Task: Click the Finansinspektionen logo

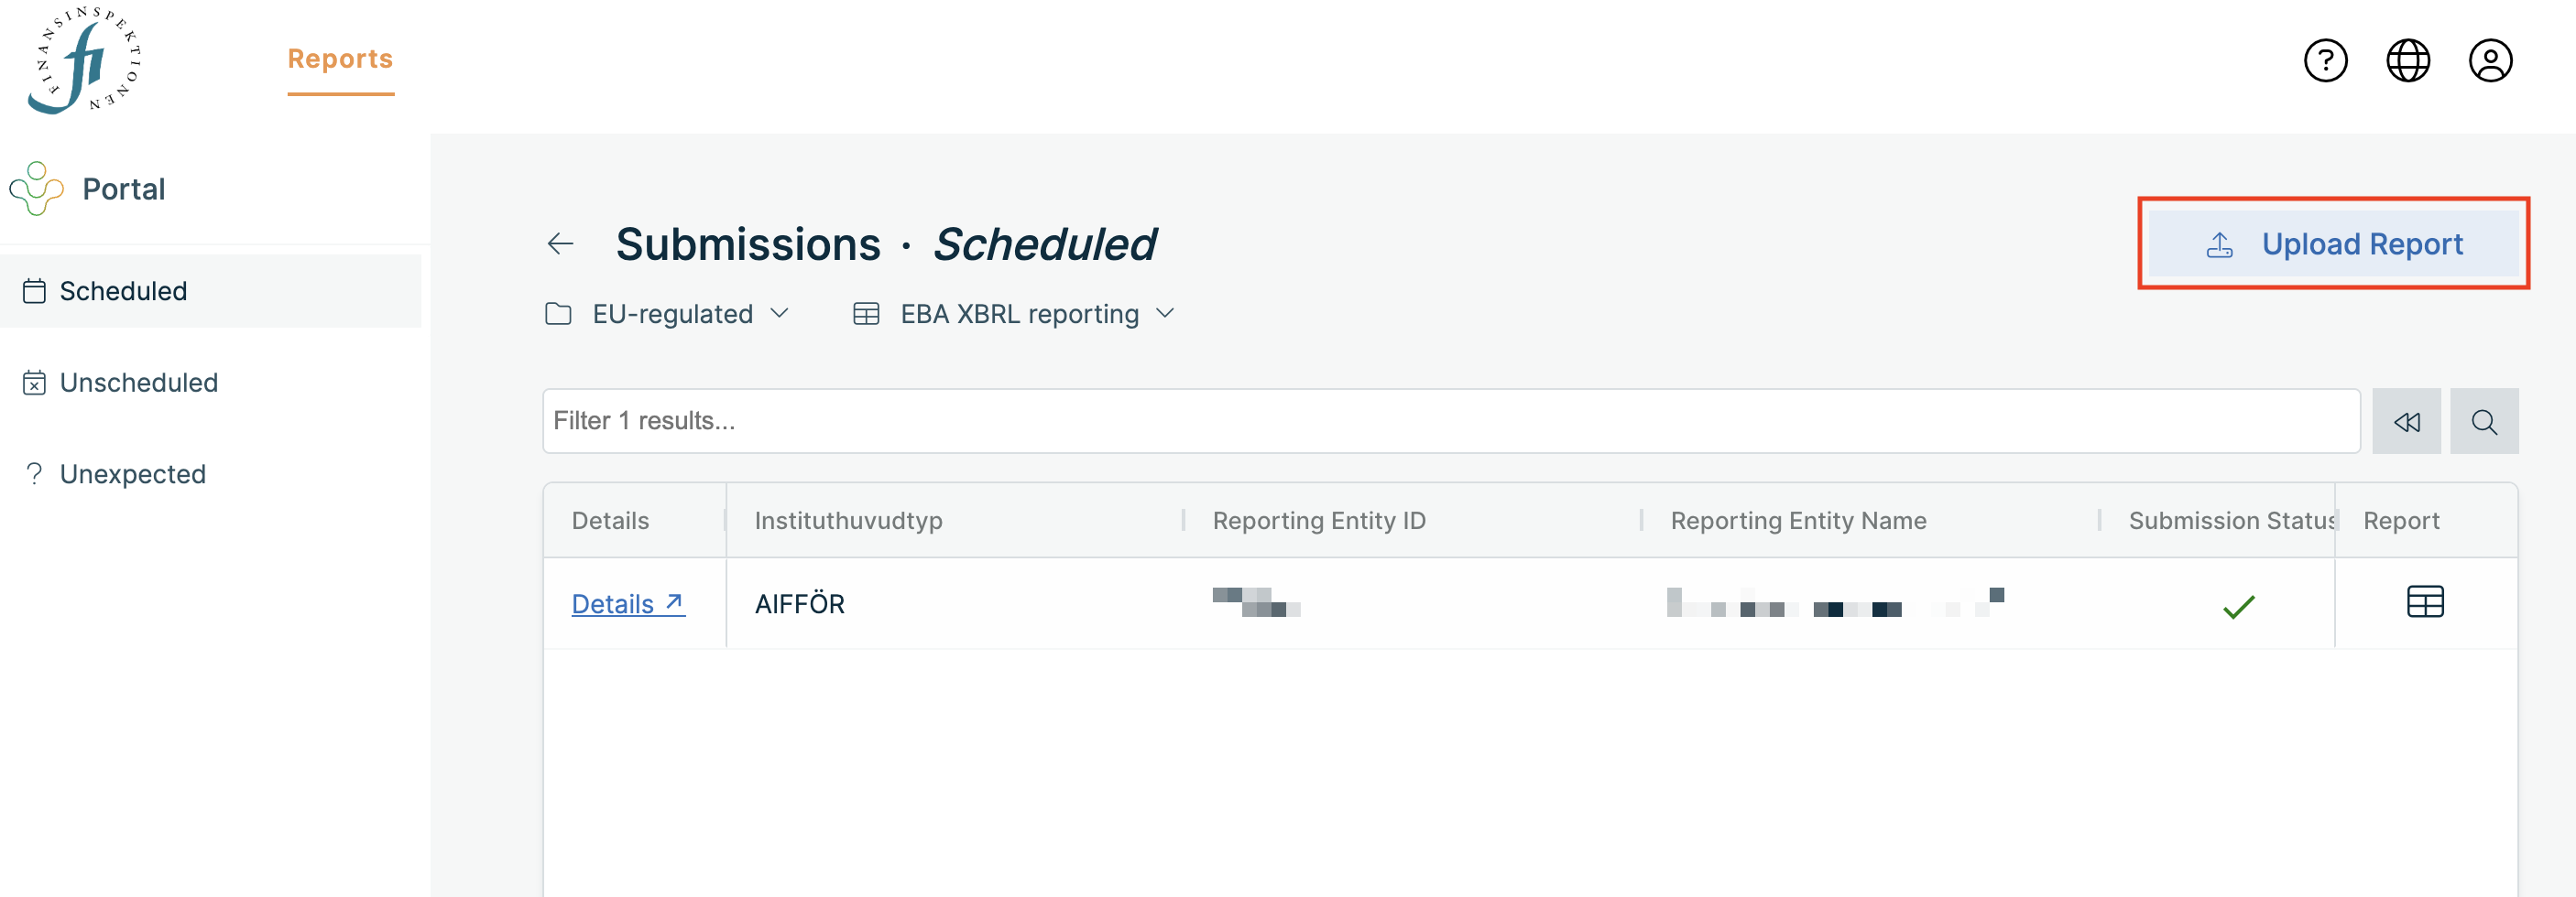Action: [84, 59]
